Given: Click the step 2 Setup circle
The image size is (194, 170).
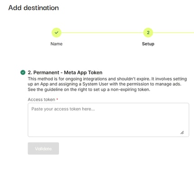Looking at the screenshot, I should (x=148, y=32).
